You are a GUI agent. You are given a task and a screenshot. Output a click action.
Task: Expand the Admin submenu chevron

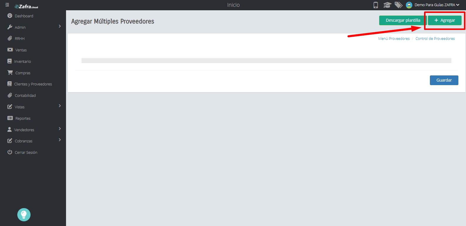60,26
